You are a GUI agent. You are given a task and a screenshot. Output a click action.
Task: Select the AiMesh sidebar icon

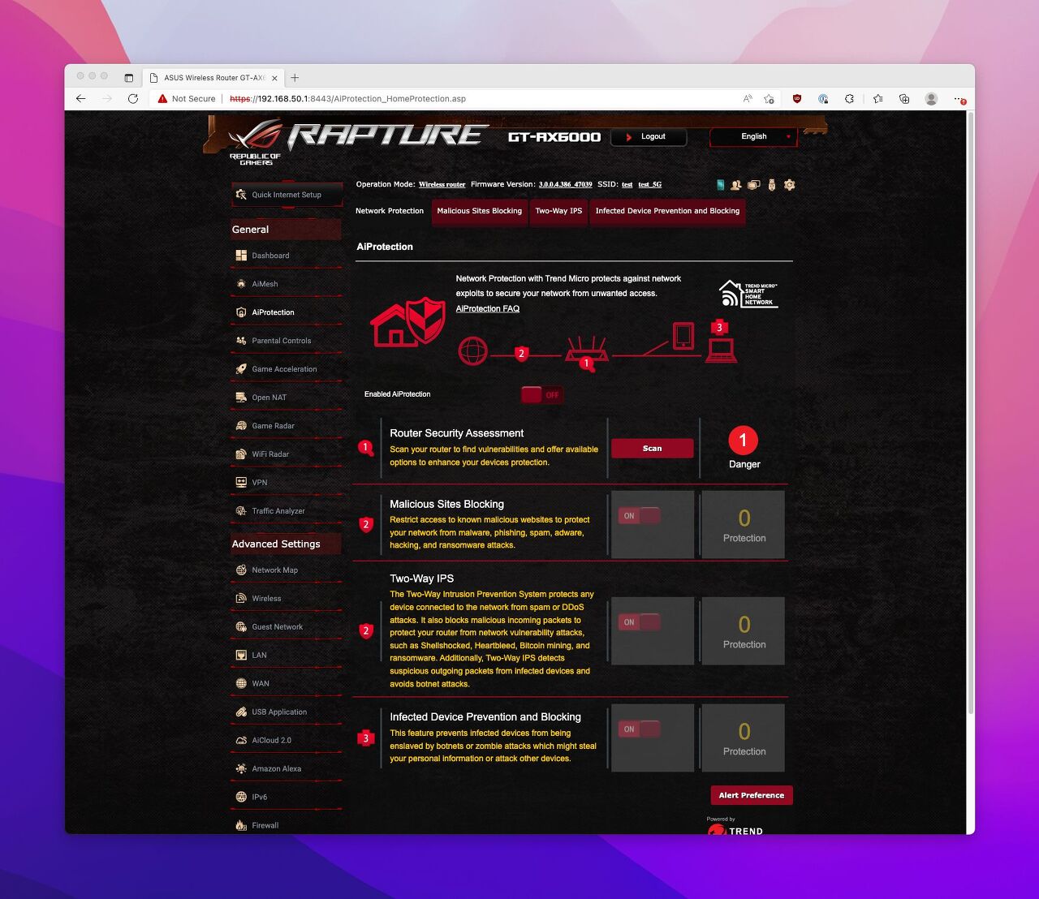tap(241, 283)
